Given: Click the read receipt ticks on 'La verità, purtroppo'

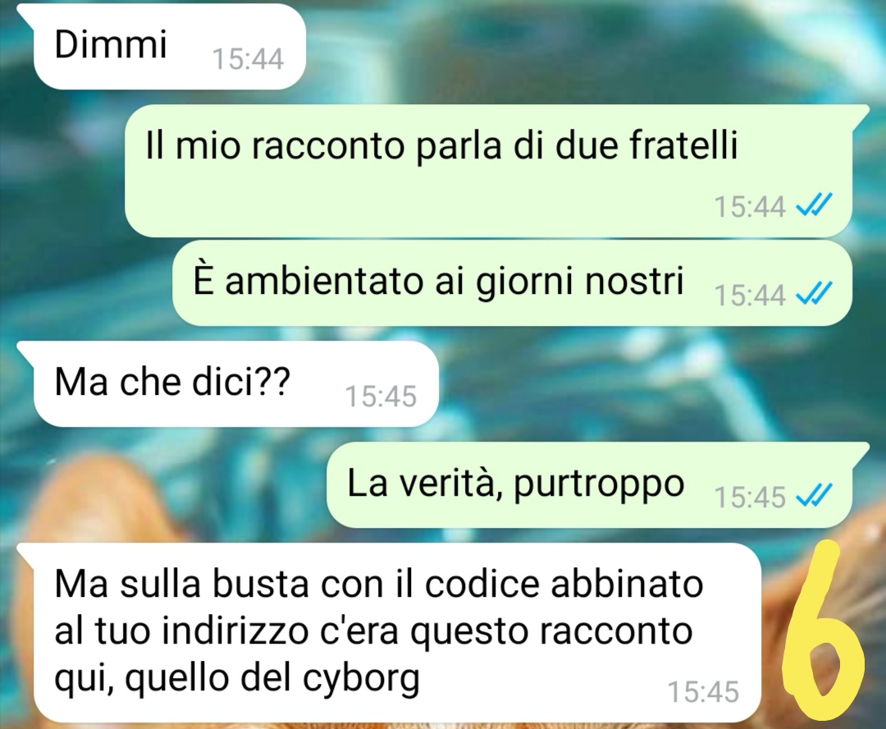Looking at the screenshot, I should click(814, 496).
